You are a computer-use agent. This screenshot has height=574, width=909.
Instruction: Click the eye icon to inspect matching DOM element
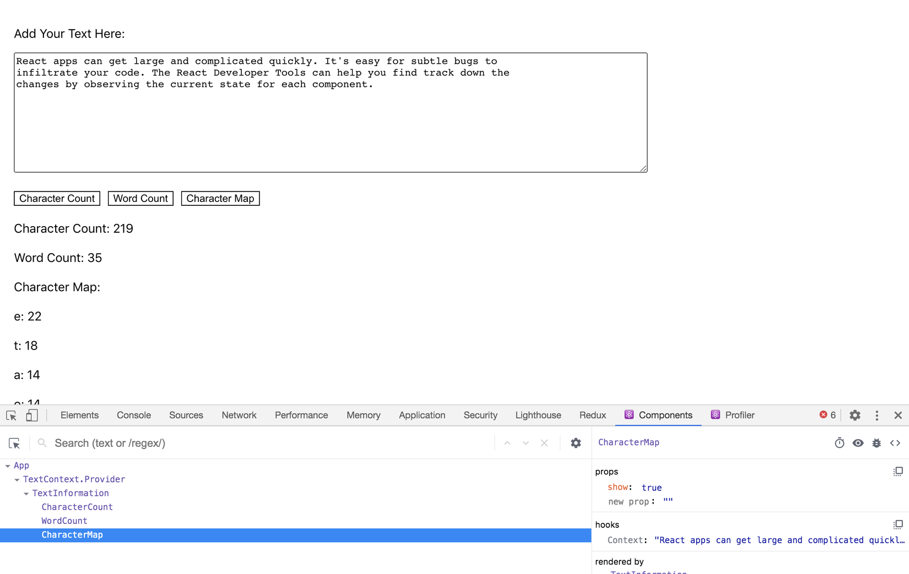[858, 443]
